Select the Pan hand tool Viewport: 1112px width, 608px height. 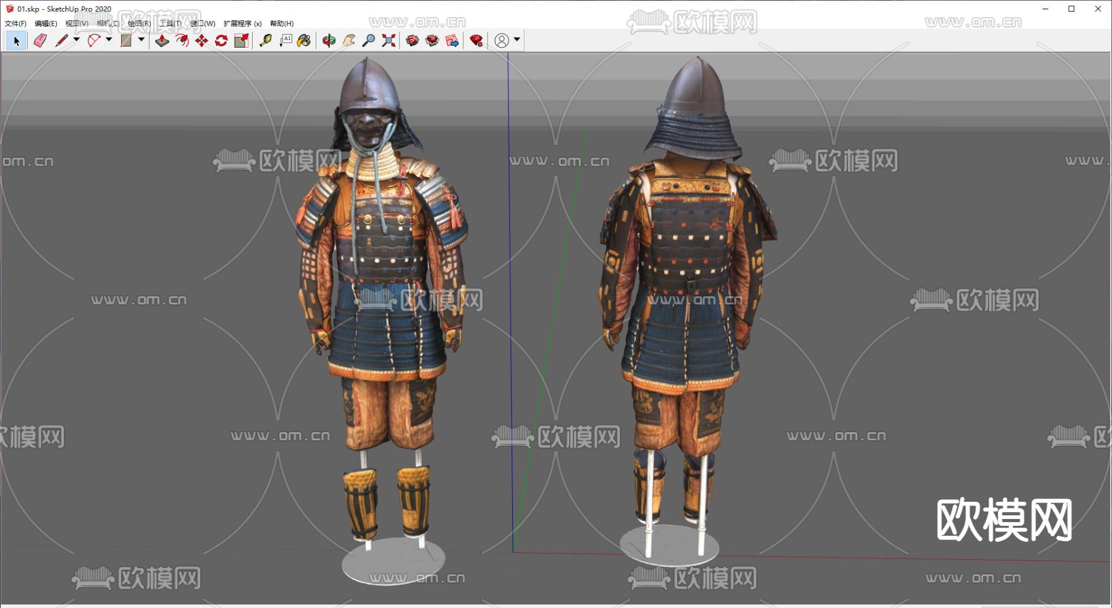[348, 41]
